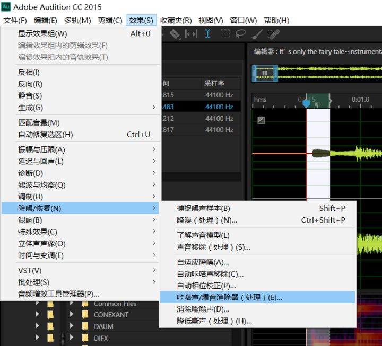Click the blue playhead marker on the timeline

(306, 104)
